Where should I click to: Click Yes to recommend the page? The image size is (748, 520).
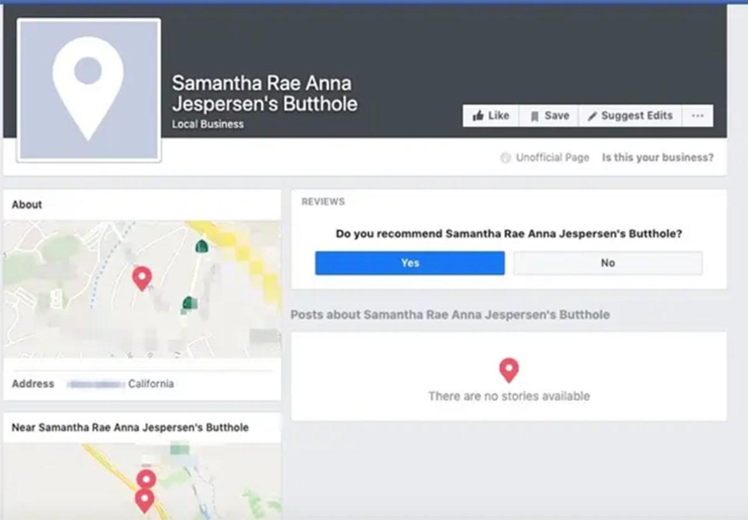(410, 263)
